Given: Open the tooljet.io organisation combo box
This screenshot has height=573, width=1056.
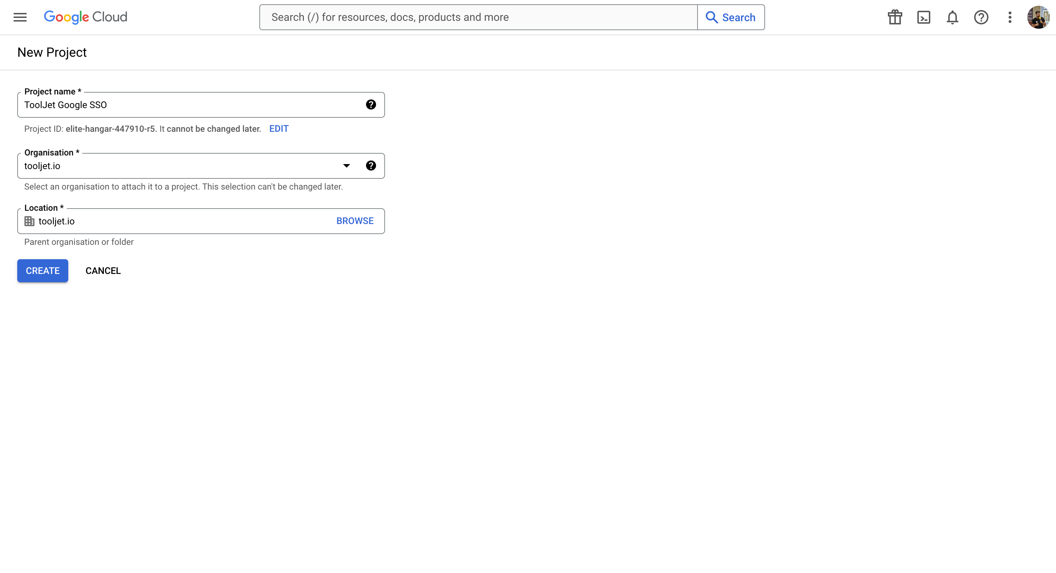Looking at the screenshot, I should pyautogui.click(x=180, y=166).
